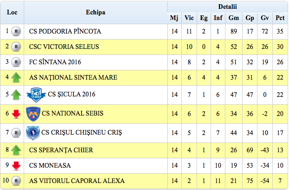The height and width of the screenshot is (190, 290).
Task: Click the green up arrow for AS Național Sintea Mare
Action: click(16, 77)
